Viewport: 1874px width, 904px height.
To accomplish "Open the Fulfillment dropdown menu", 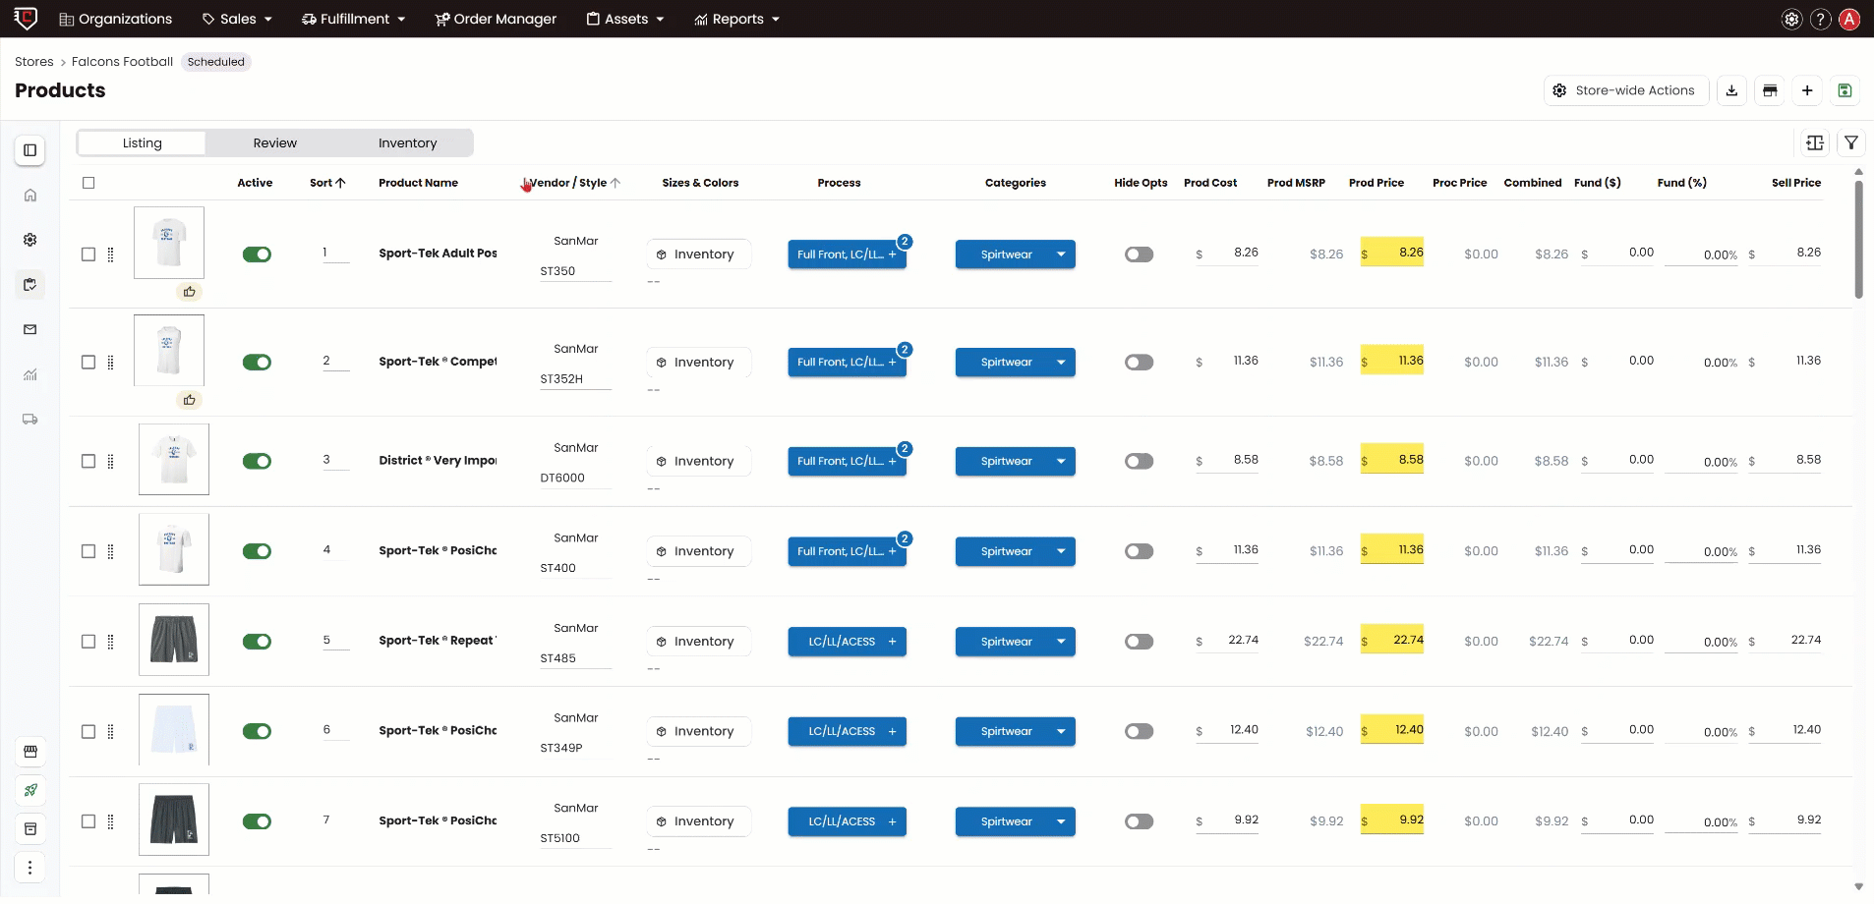I will 353,19.
